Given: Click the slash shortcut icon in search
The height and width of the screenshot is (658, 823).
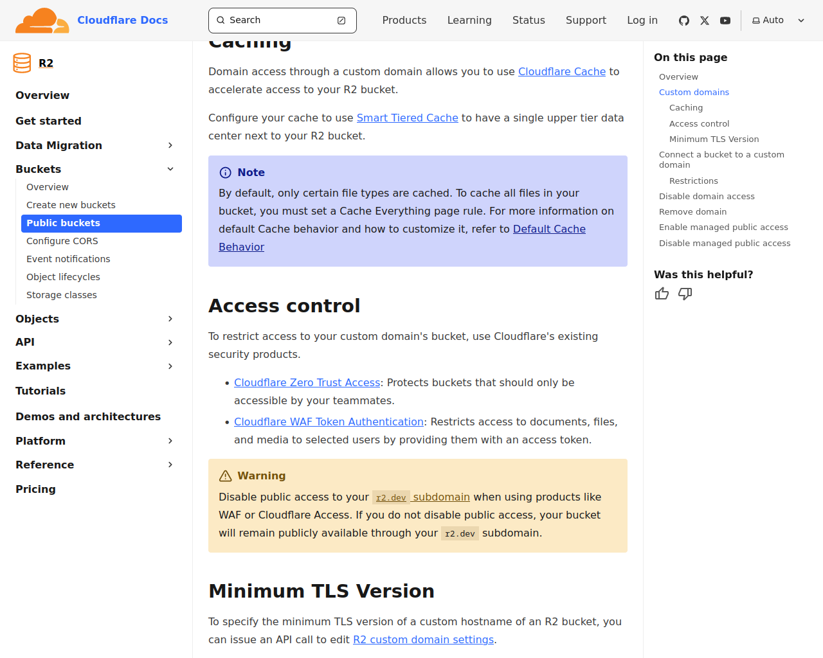Looking at the screenshot, I should 341,21.
